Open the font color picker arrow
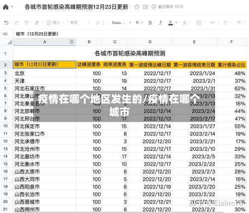The height and width of the screenshot is (213, 249). click(x=176, y=22)
